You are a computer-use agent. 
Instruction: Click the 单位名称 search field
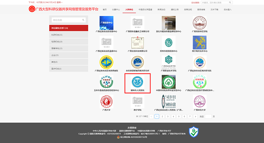66,20
